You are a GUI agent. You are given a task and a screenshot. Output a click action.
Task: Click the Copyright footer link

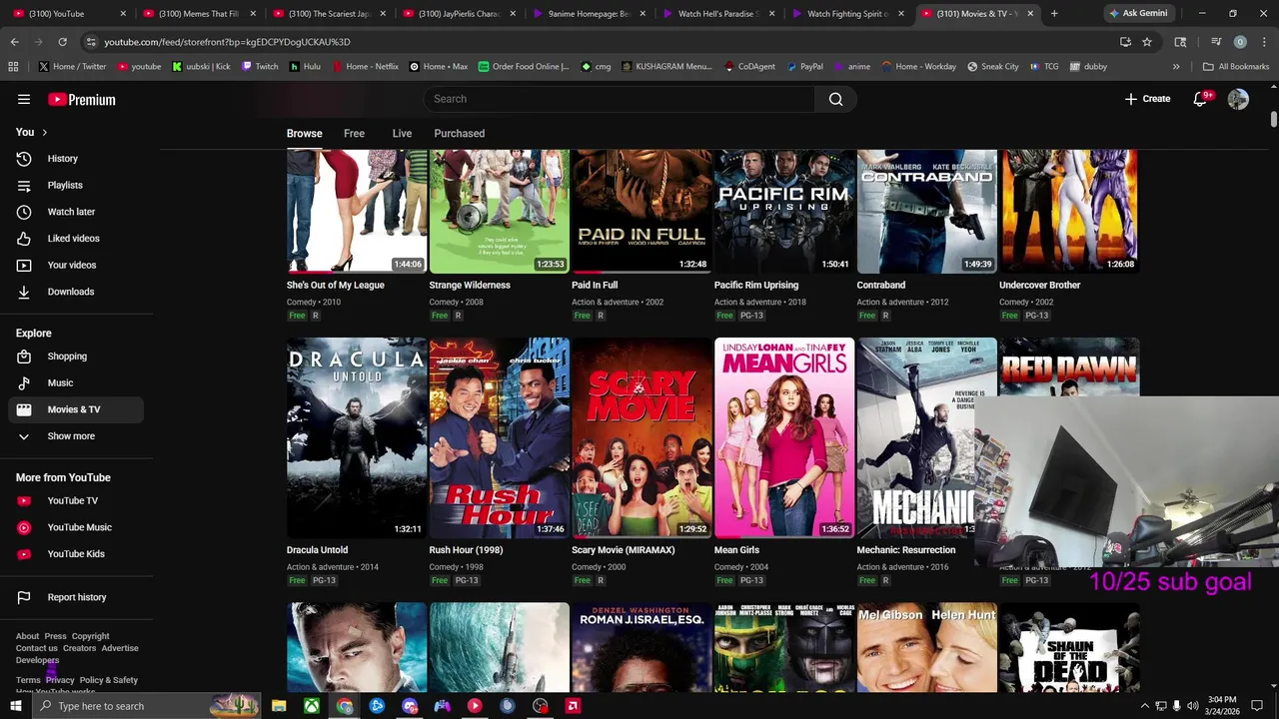coord(90,636)
